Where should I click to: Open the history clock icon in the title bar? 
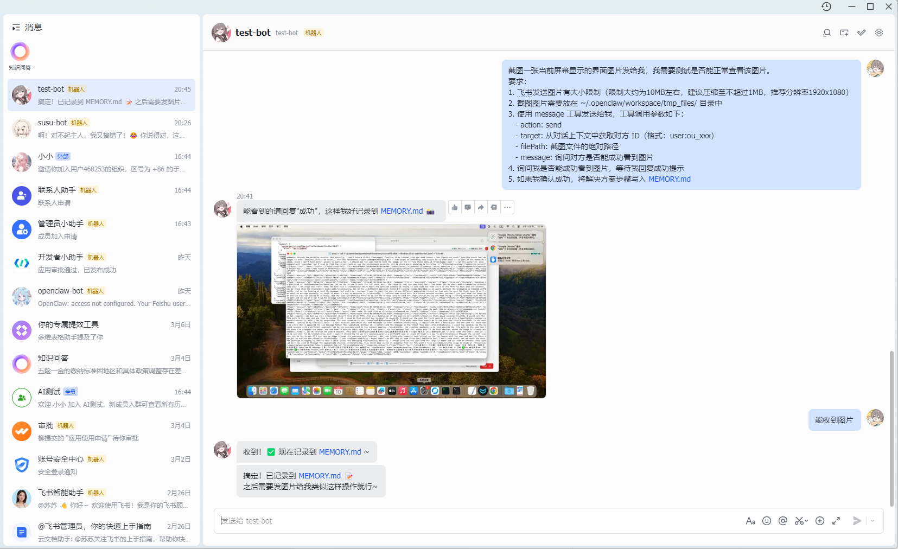point(826,7)
